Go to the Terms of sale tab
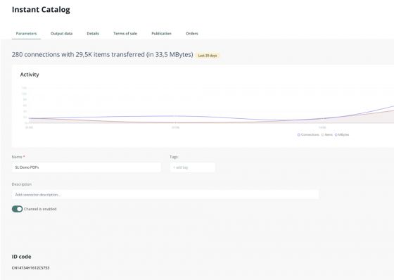This screenshot has width=394, height=280. 125,34
